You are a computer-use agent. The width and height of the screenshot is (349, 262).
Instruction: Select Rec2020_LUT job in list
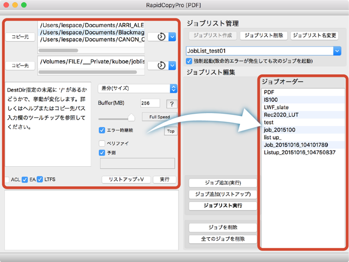pyautogui.click(x=304, y=115)
